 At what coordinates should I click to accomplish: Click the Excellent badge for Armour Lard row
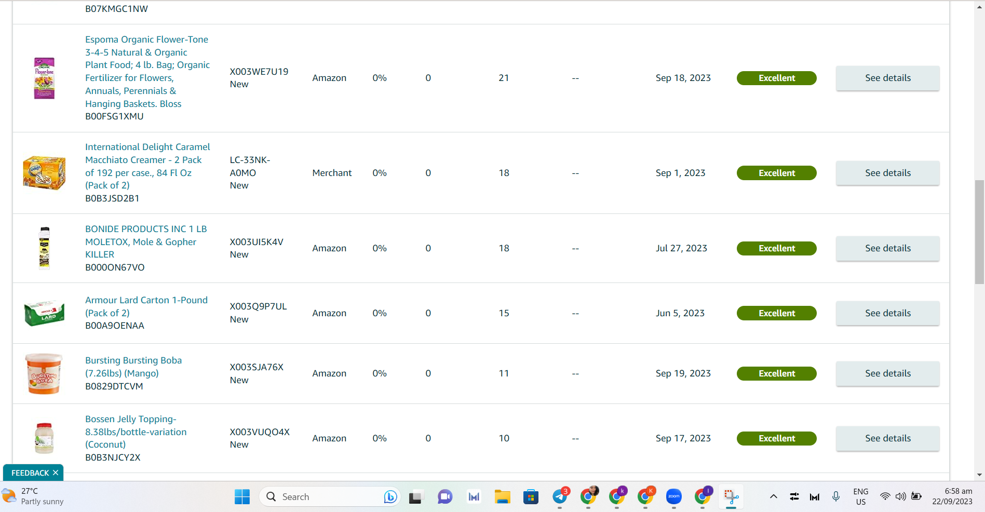tap(776, 313)
